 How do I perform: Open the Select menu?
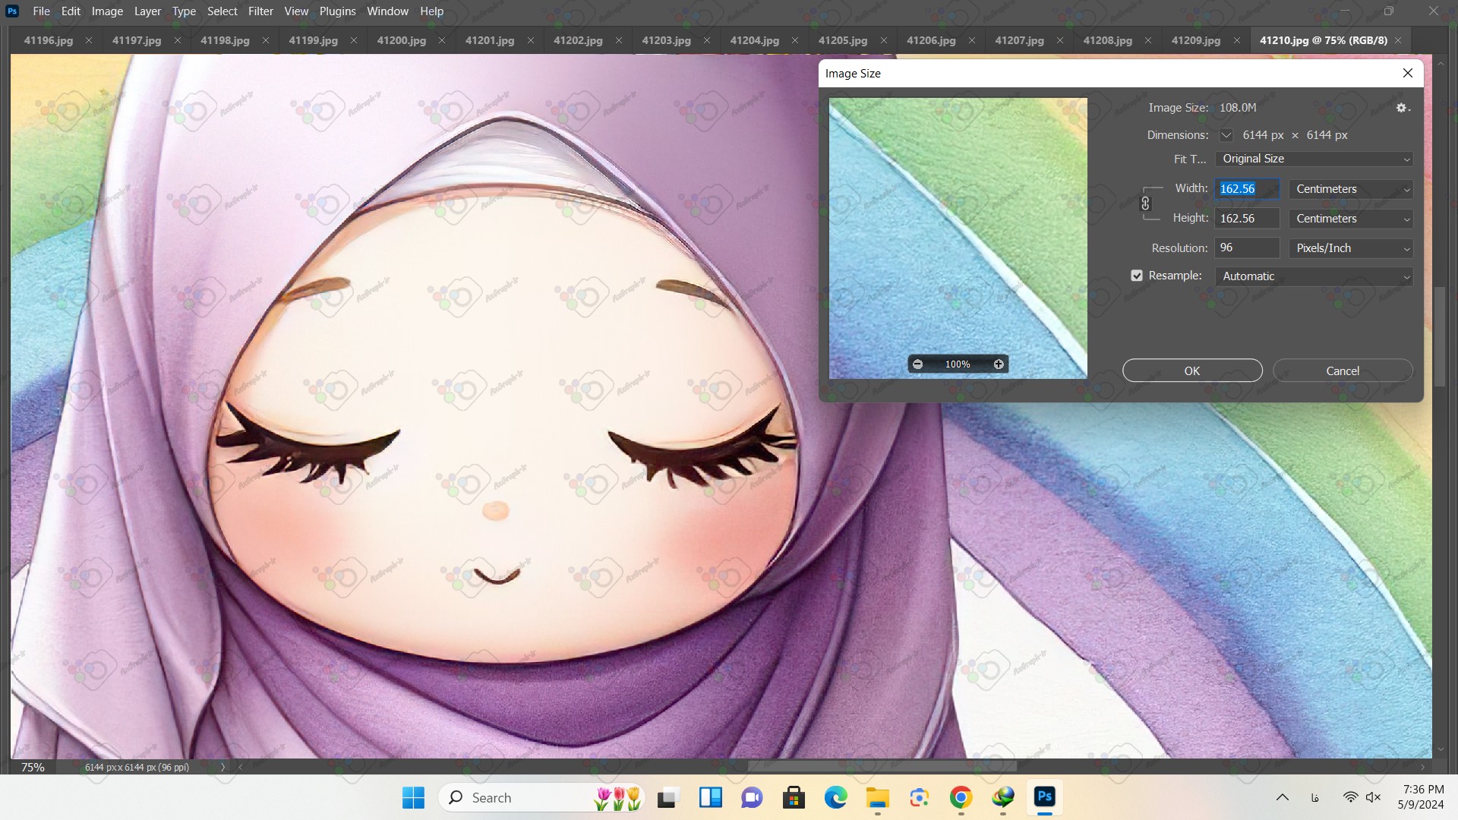(222, 11)
